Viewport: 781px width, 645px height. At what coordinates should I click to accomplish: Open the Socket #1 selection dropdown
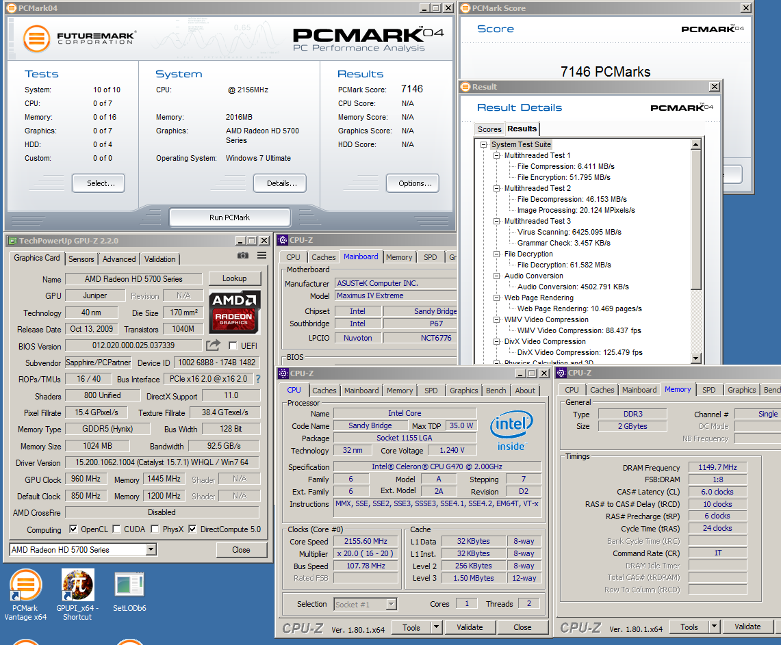coord(392,604)
